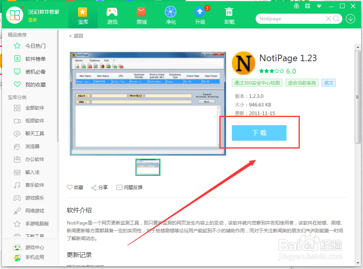Open 我的收藏 in the sidebar

(30, 85)
